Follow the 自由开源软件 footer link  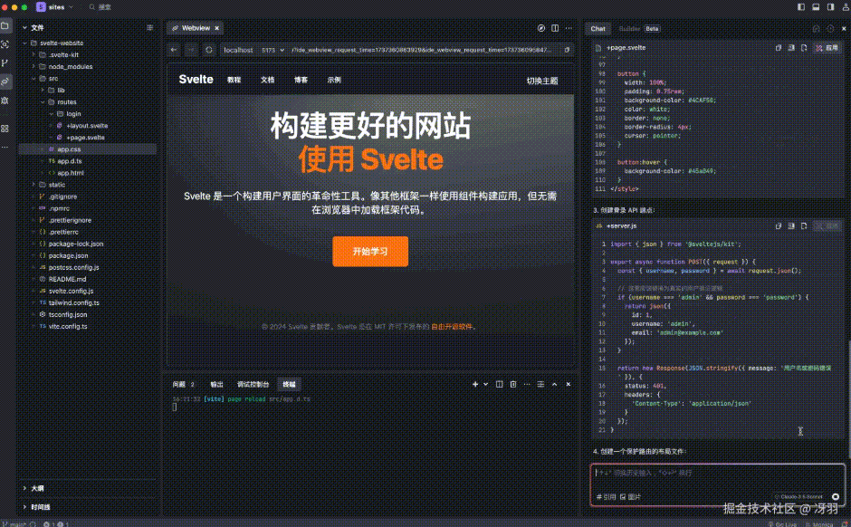[452, 327]
